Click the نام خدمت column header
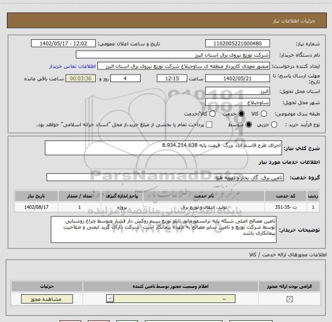 [x=203, y=196]
